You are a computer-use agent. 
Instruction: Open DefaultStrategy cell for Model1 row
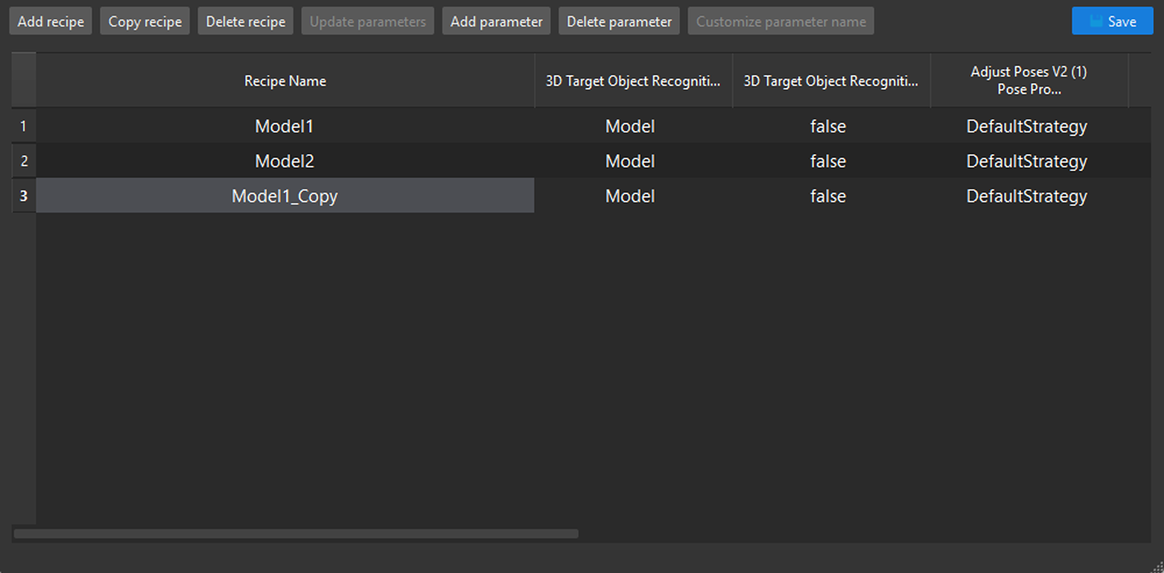coord(1027,126)
